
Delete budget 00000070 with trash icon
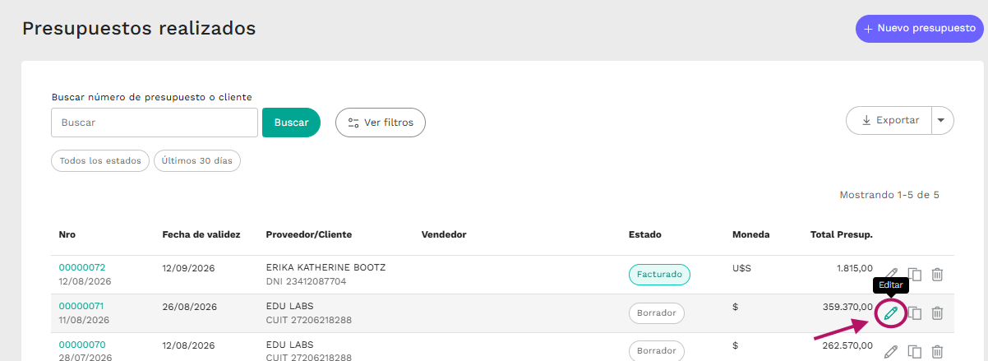tap(937, 352)
